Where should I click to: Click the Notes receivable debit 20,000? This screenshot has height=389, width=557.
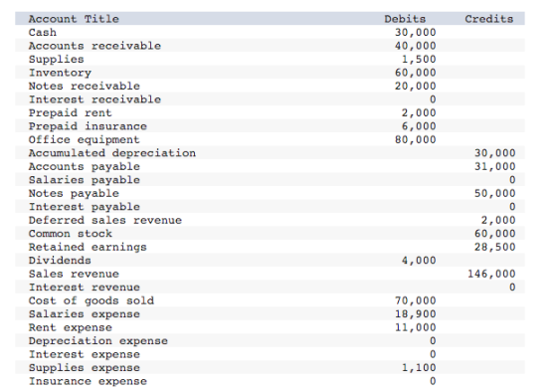click(x=416, y=86)
